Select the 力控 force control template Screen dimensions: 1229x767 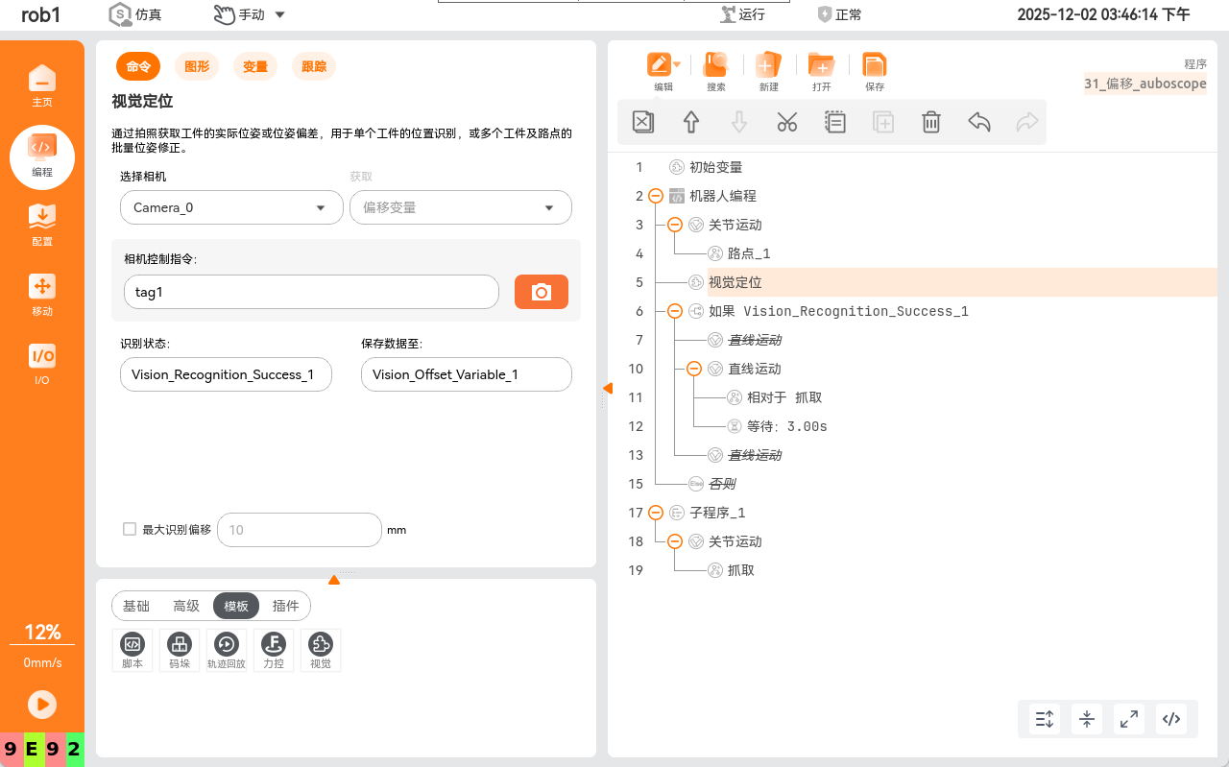tap(274, 650)
